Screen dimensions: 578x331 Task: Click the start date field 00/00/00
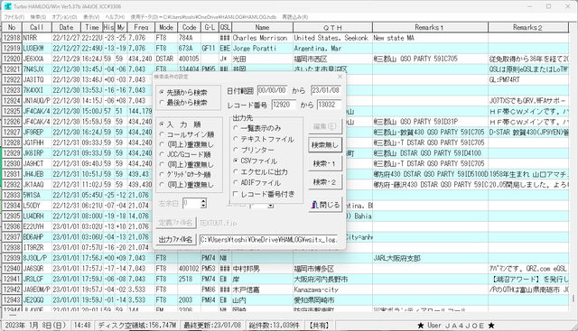[x=272, y=90]
